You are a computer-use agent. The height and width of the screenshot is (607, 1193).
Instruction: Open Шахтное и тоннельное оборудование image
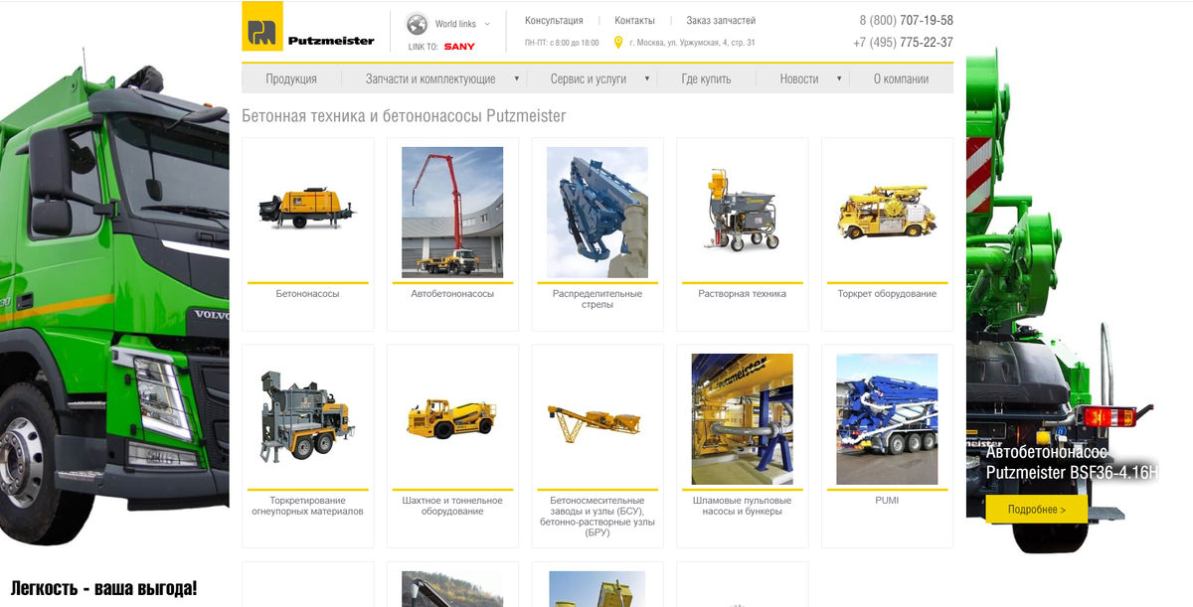point(452,418)
